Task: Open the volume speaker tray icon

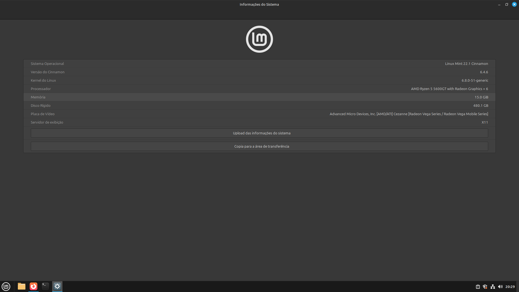Action: click(x=500, y=287)
